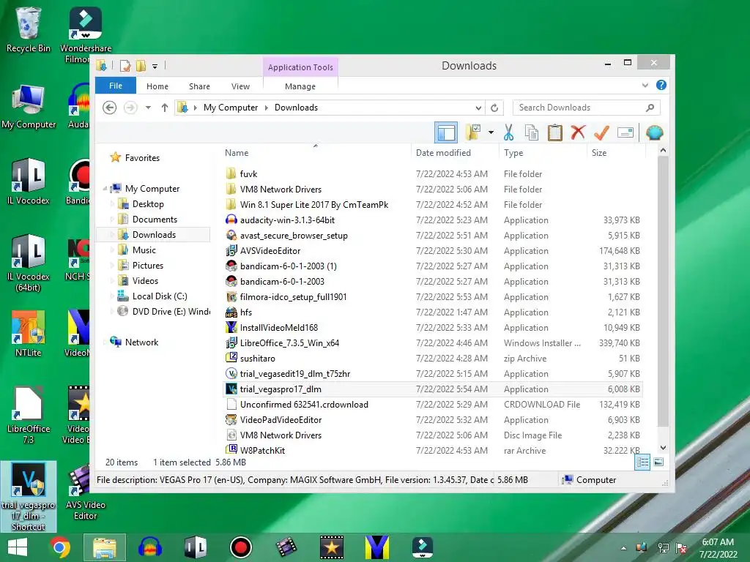The height and width of the screenshot is (562, 750).
Task: Open Quick Access Toolbar customize dropdown
Action: click(x=155, y=66)
